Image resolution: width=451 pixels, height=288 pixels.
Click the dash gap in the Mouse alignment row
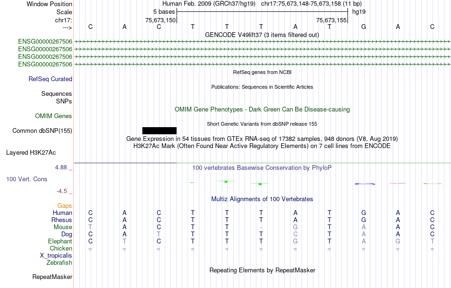(x=261, y=227)
